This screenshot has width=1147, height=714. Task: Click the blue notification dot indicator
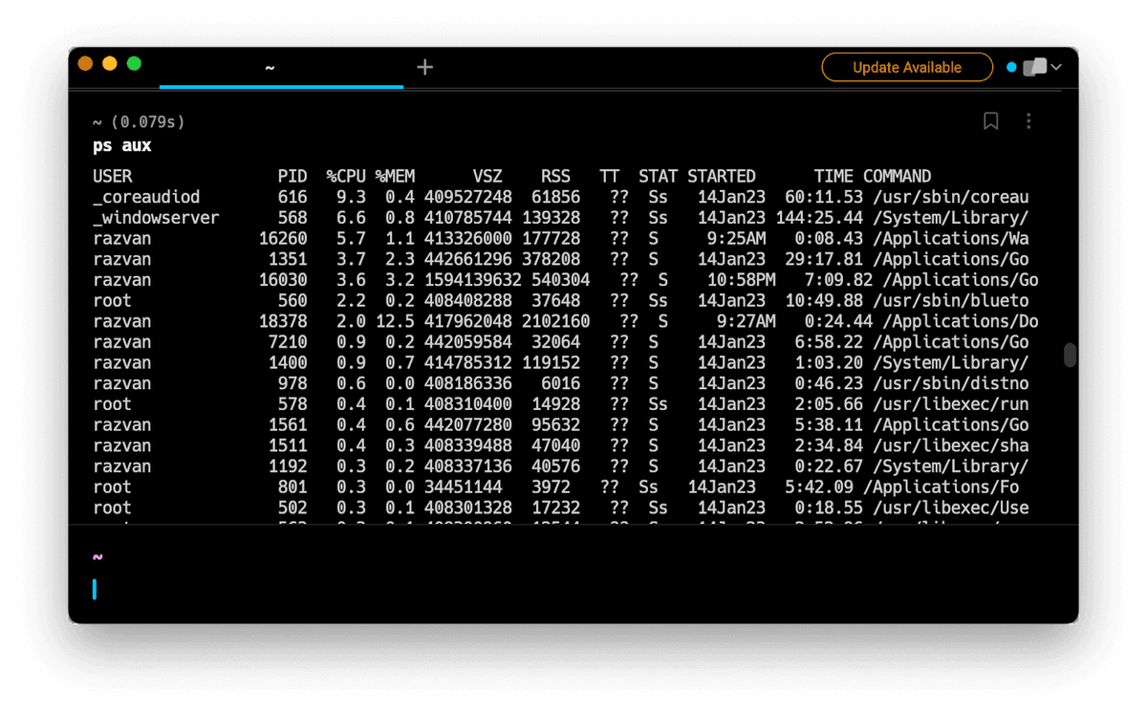[x=1010, y=67]
